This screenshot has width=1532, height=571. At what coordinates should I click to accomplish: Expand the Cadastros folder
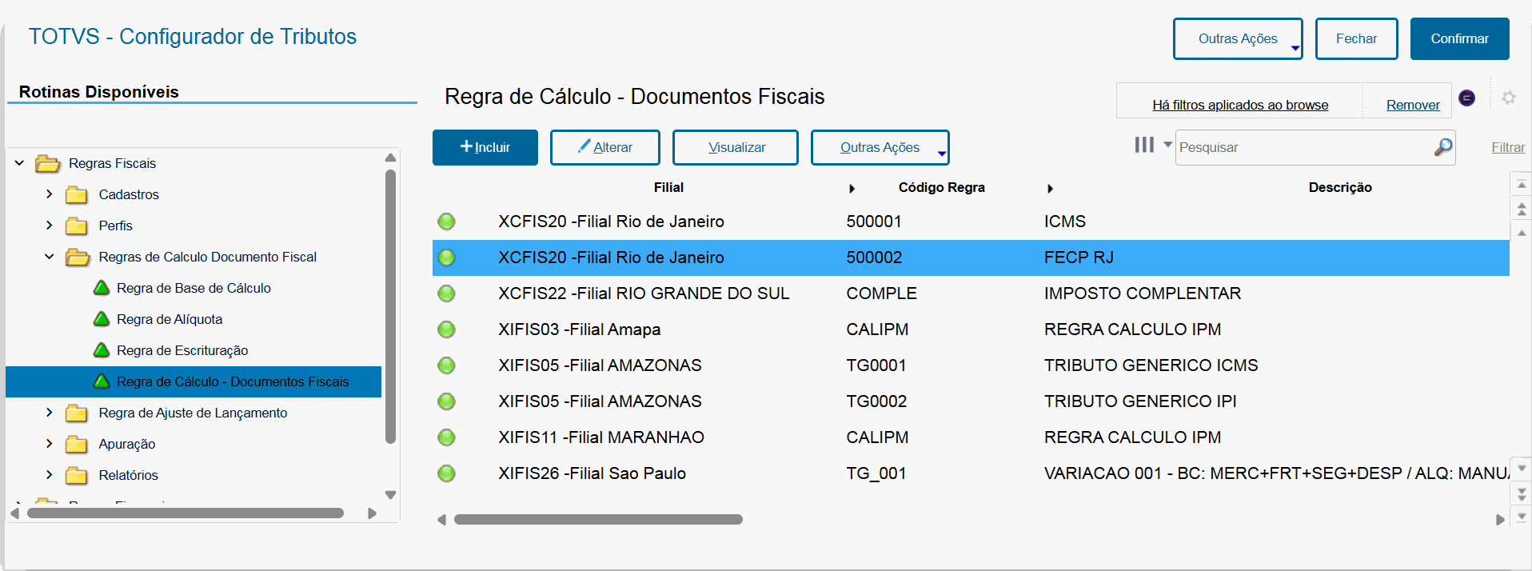[50, 194]
